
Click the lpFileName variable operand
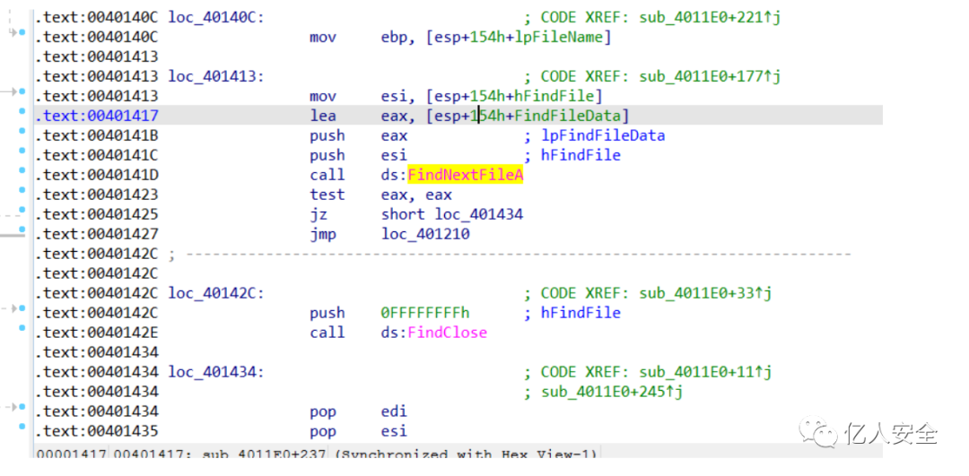(x=559, y=37)
